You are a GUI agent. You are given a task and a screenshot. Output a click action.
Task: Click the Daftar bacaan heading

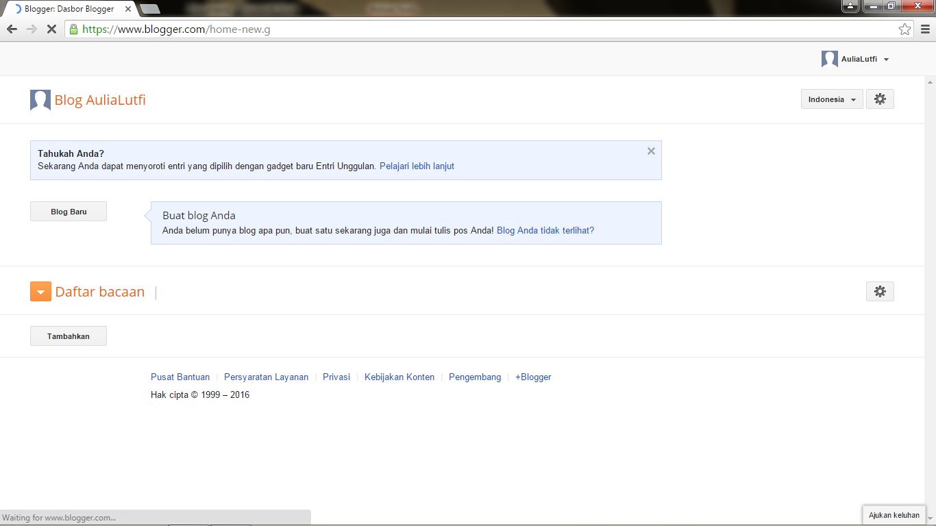pos(100,292)
